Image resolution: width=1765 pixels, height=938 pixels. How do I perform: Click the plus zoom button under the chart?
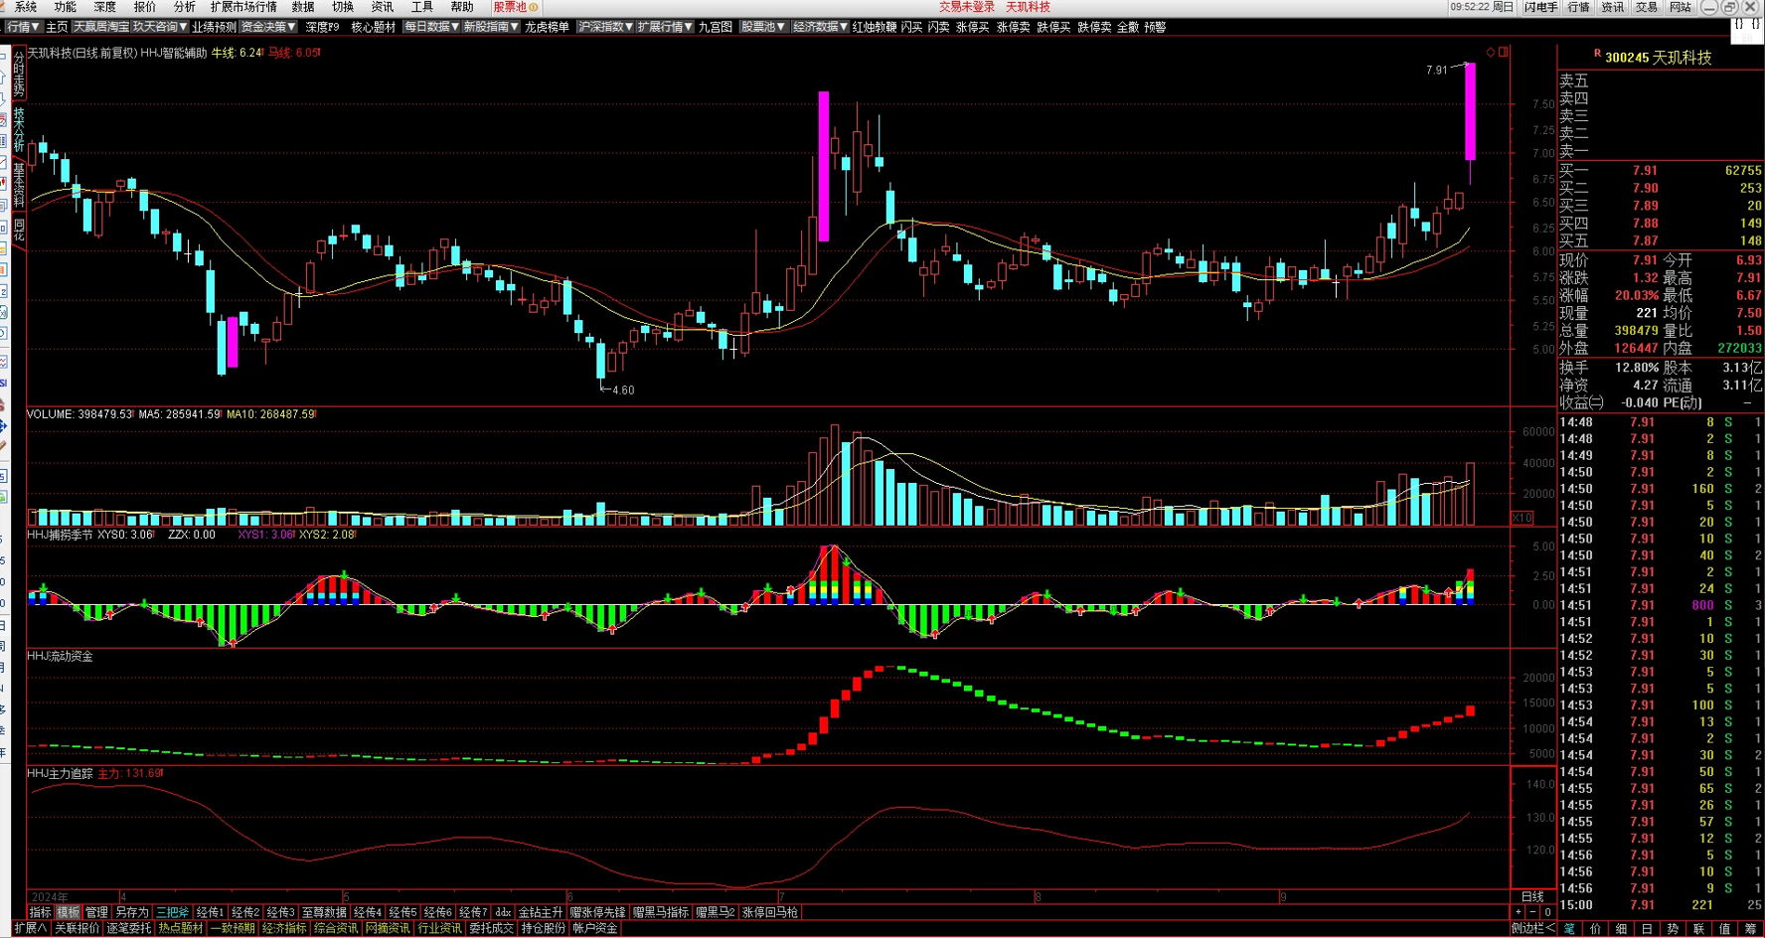click(x=1518, y=912)
